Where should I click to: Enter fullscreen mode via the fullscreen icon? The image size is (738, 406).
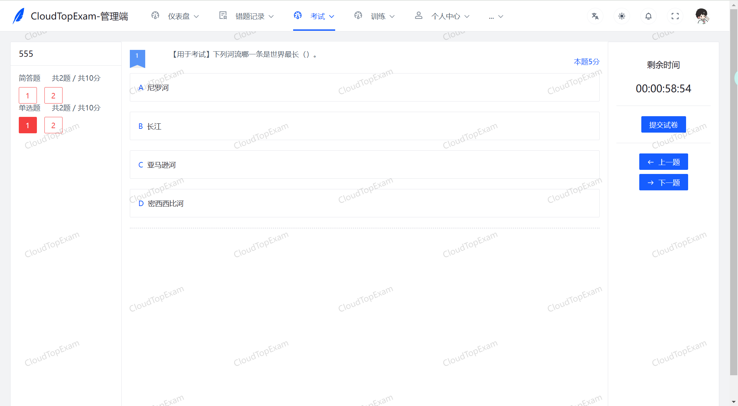[675, 16]
